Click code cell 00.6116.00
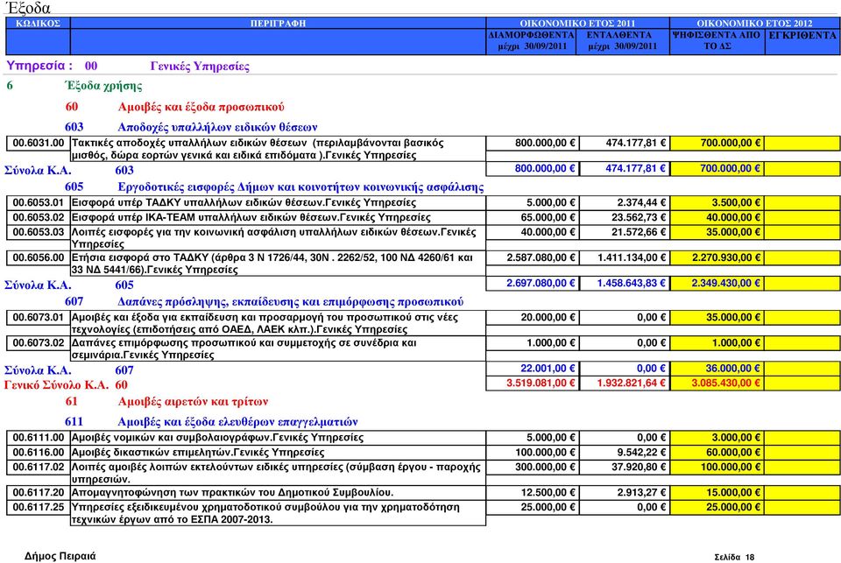The width and height of the screenshot is (841, 563). [38, 452]
